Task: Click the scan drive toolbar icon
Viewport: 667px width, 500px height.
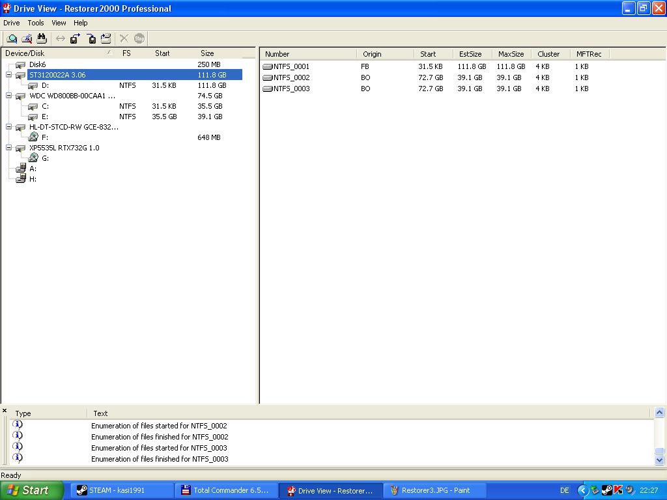Action: (27, 38)
